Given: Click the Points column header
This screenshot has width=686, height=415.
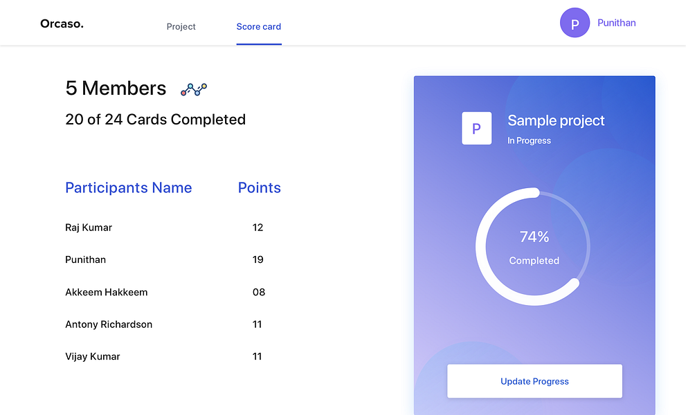Looking at the screenshot, I should [x=260, y=187].
